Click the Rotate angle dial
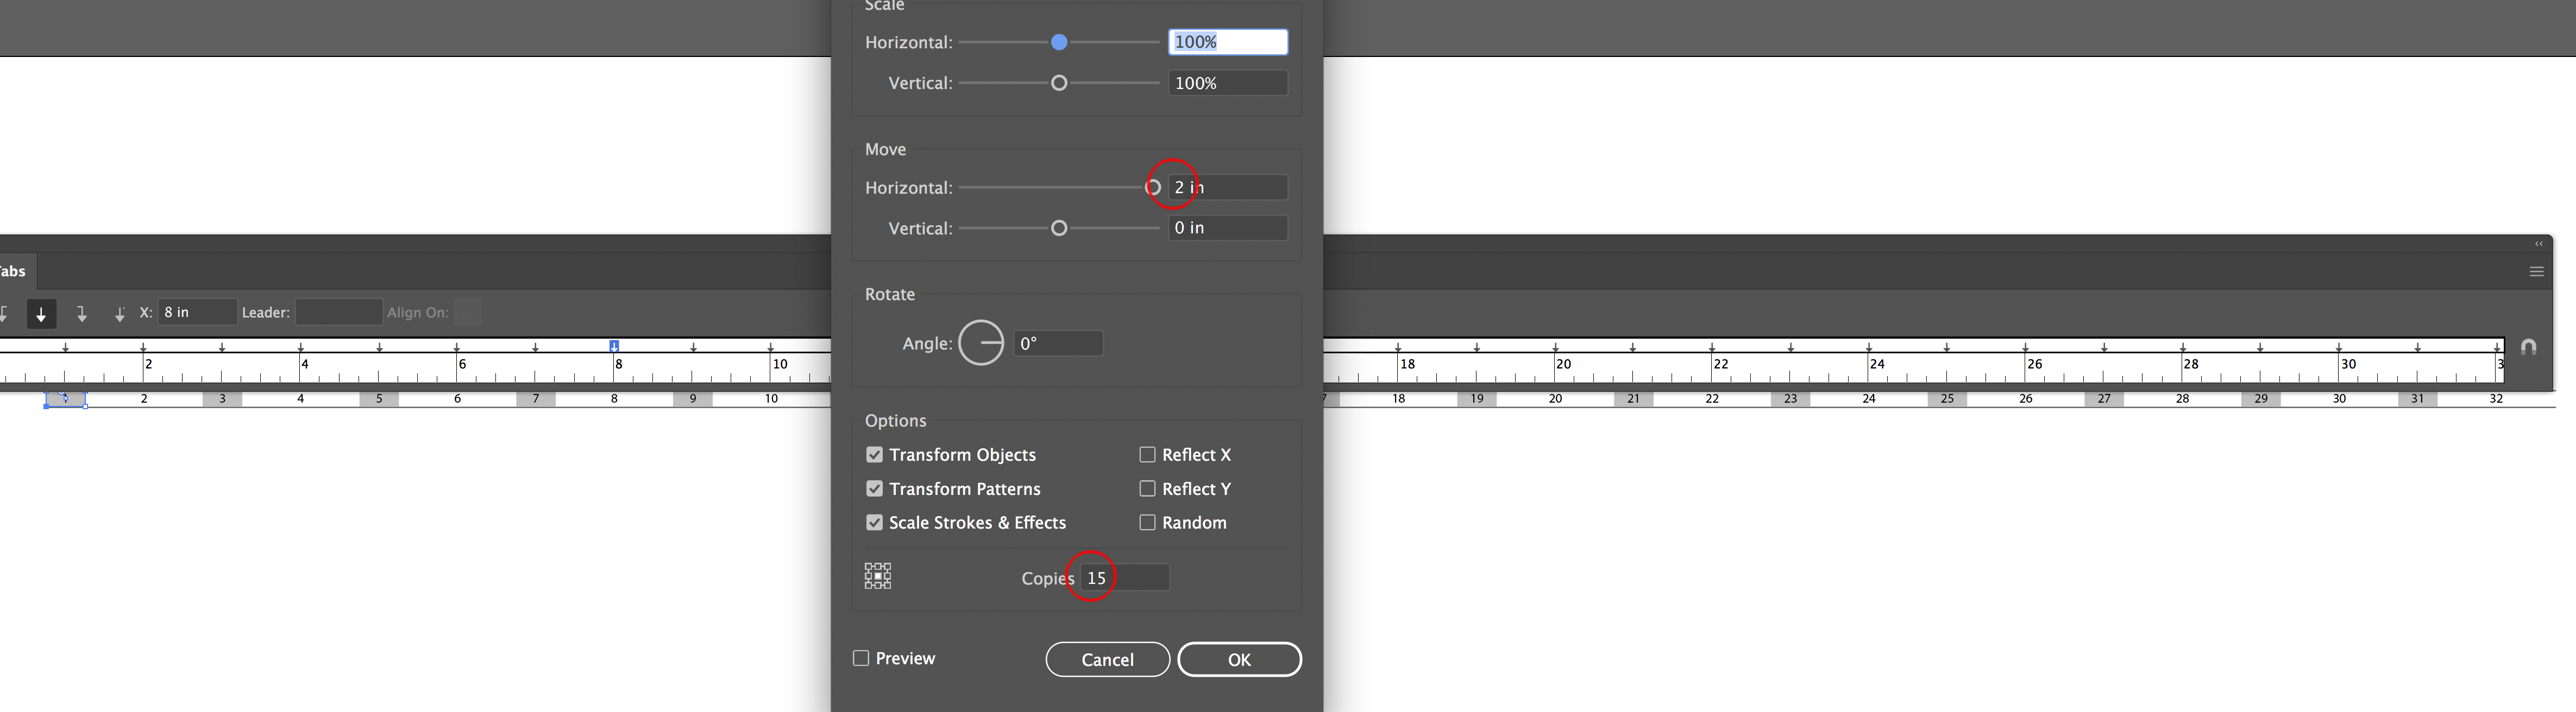The image size is (2576, 712). pos(981,344)
